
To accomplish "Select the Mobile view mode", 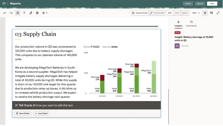I will (x=185, y=13).
